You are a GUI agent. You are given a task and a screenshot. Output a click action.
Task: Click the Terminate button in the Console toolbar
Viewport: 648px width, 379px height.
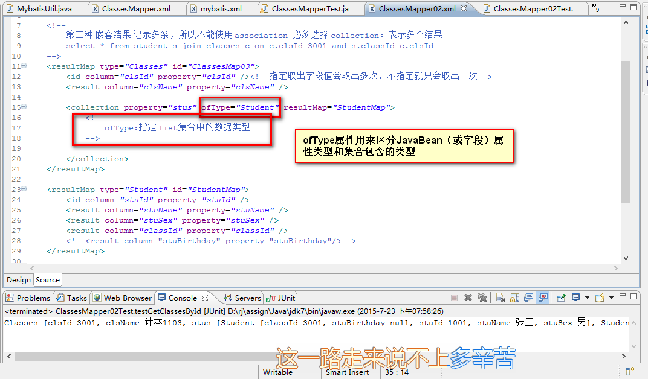point(454,298)
